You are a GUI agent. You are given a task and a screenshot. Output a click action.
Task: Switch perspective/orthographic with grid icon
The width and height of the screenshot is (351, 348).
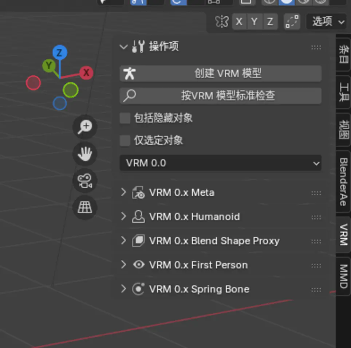(85, 208)
